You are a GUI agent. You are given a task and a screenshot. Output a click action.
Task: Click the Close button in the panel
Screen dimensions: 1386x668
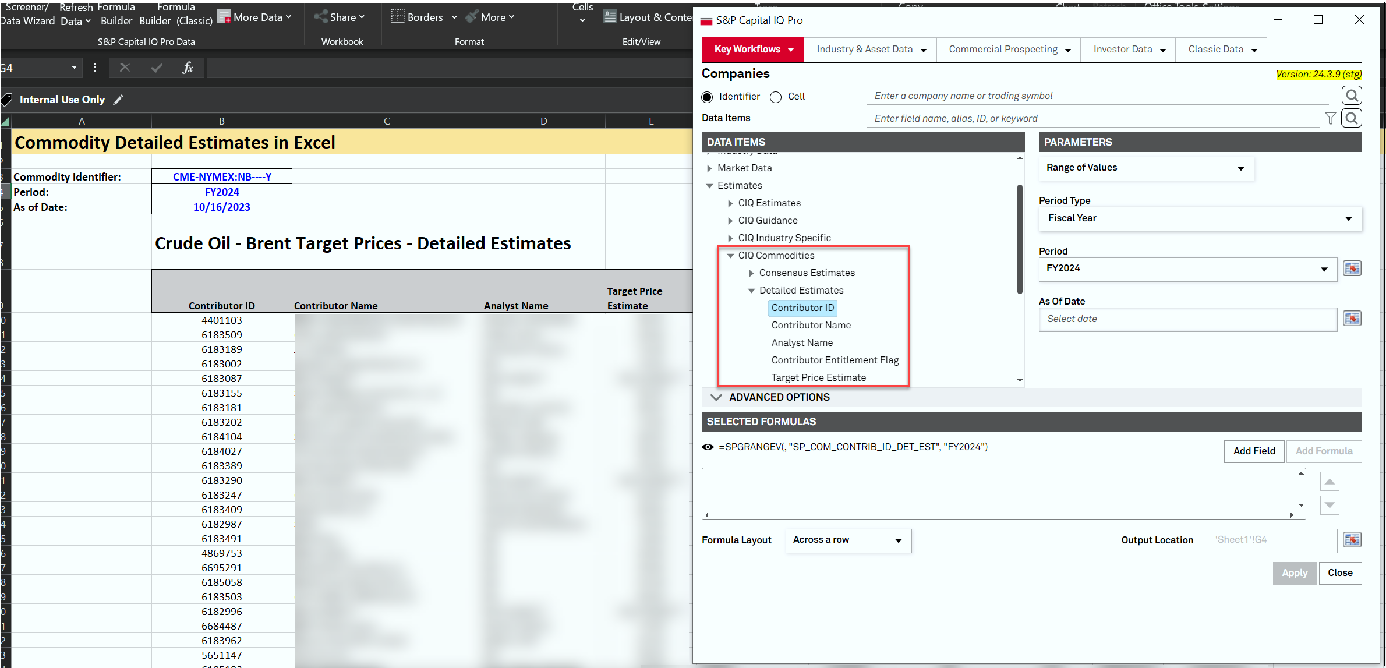click(x=1340, y=573)
